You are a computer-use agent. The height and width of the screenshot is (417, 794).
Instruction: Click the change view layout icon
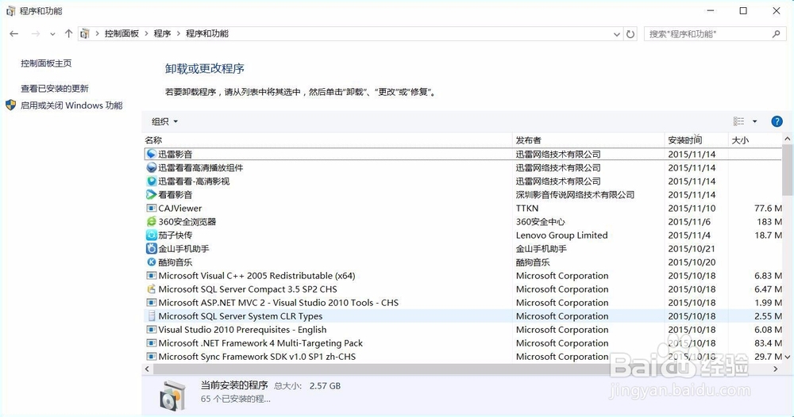(738, 121)
